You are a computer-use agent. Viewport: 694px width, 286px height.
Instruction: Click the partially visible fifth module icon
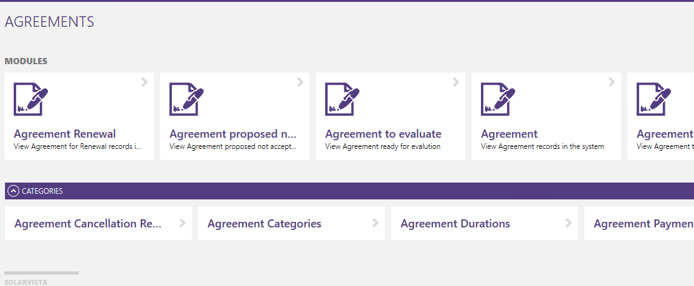(x=654, y=99)
